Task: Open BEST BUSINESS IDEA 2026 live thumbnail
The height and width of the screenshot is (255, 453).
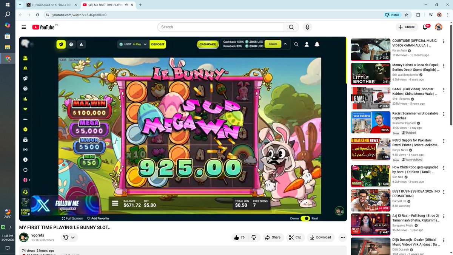Action: [x=370, y=200]
